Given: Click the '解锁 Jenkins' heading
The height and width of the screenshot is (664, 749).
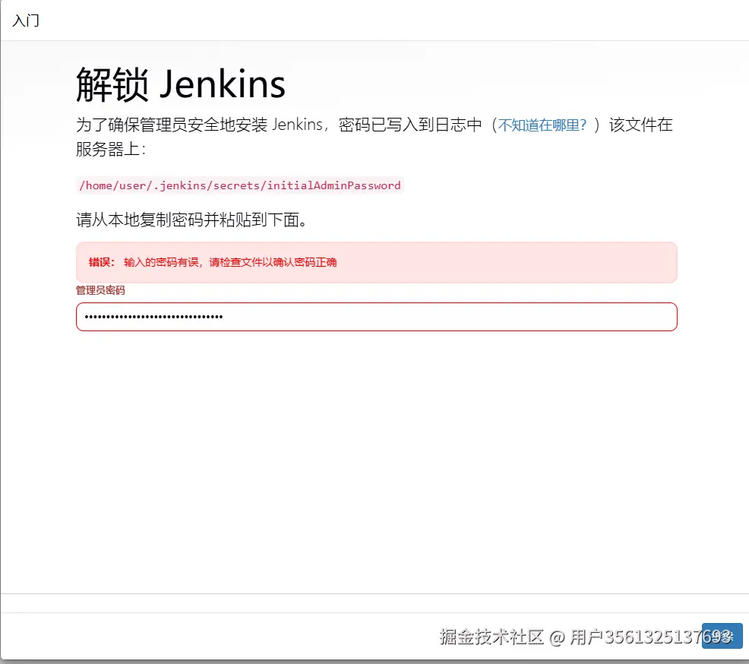Looking at the screenshot, I should [x=181, y=84].
